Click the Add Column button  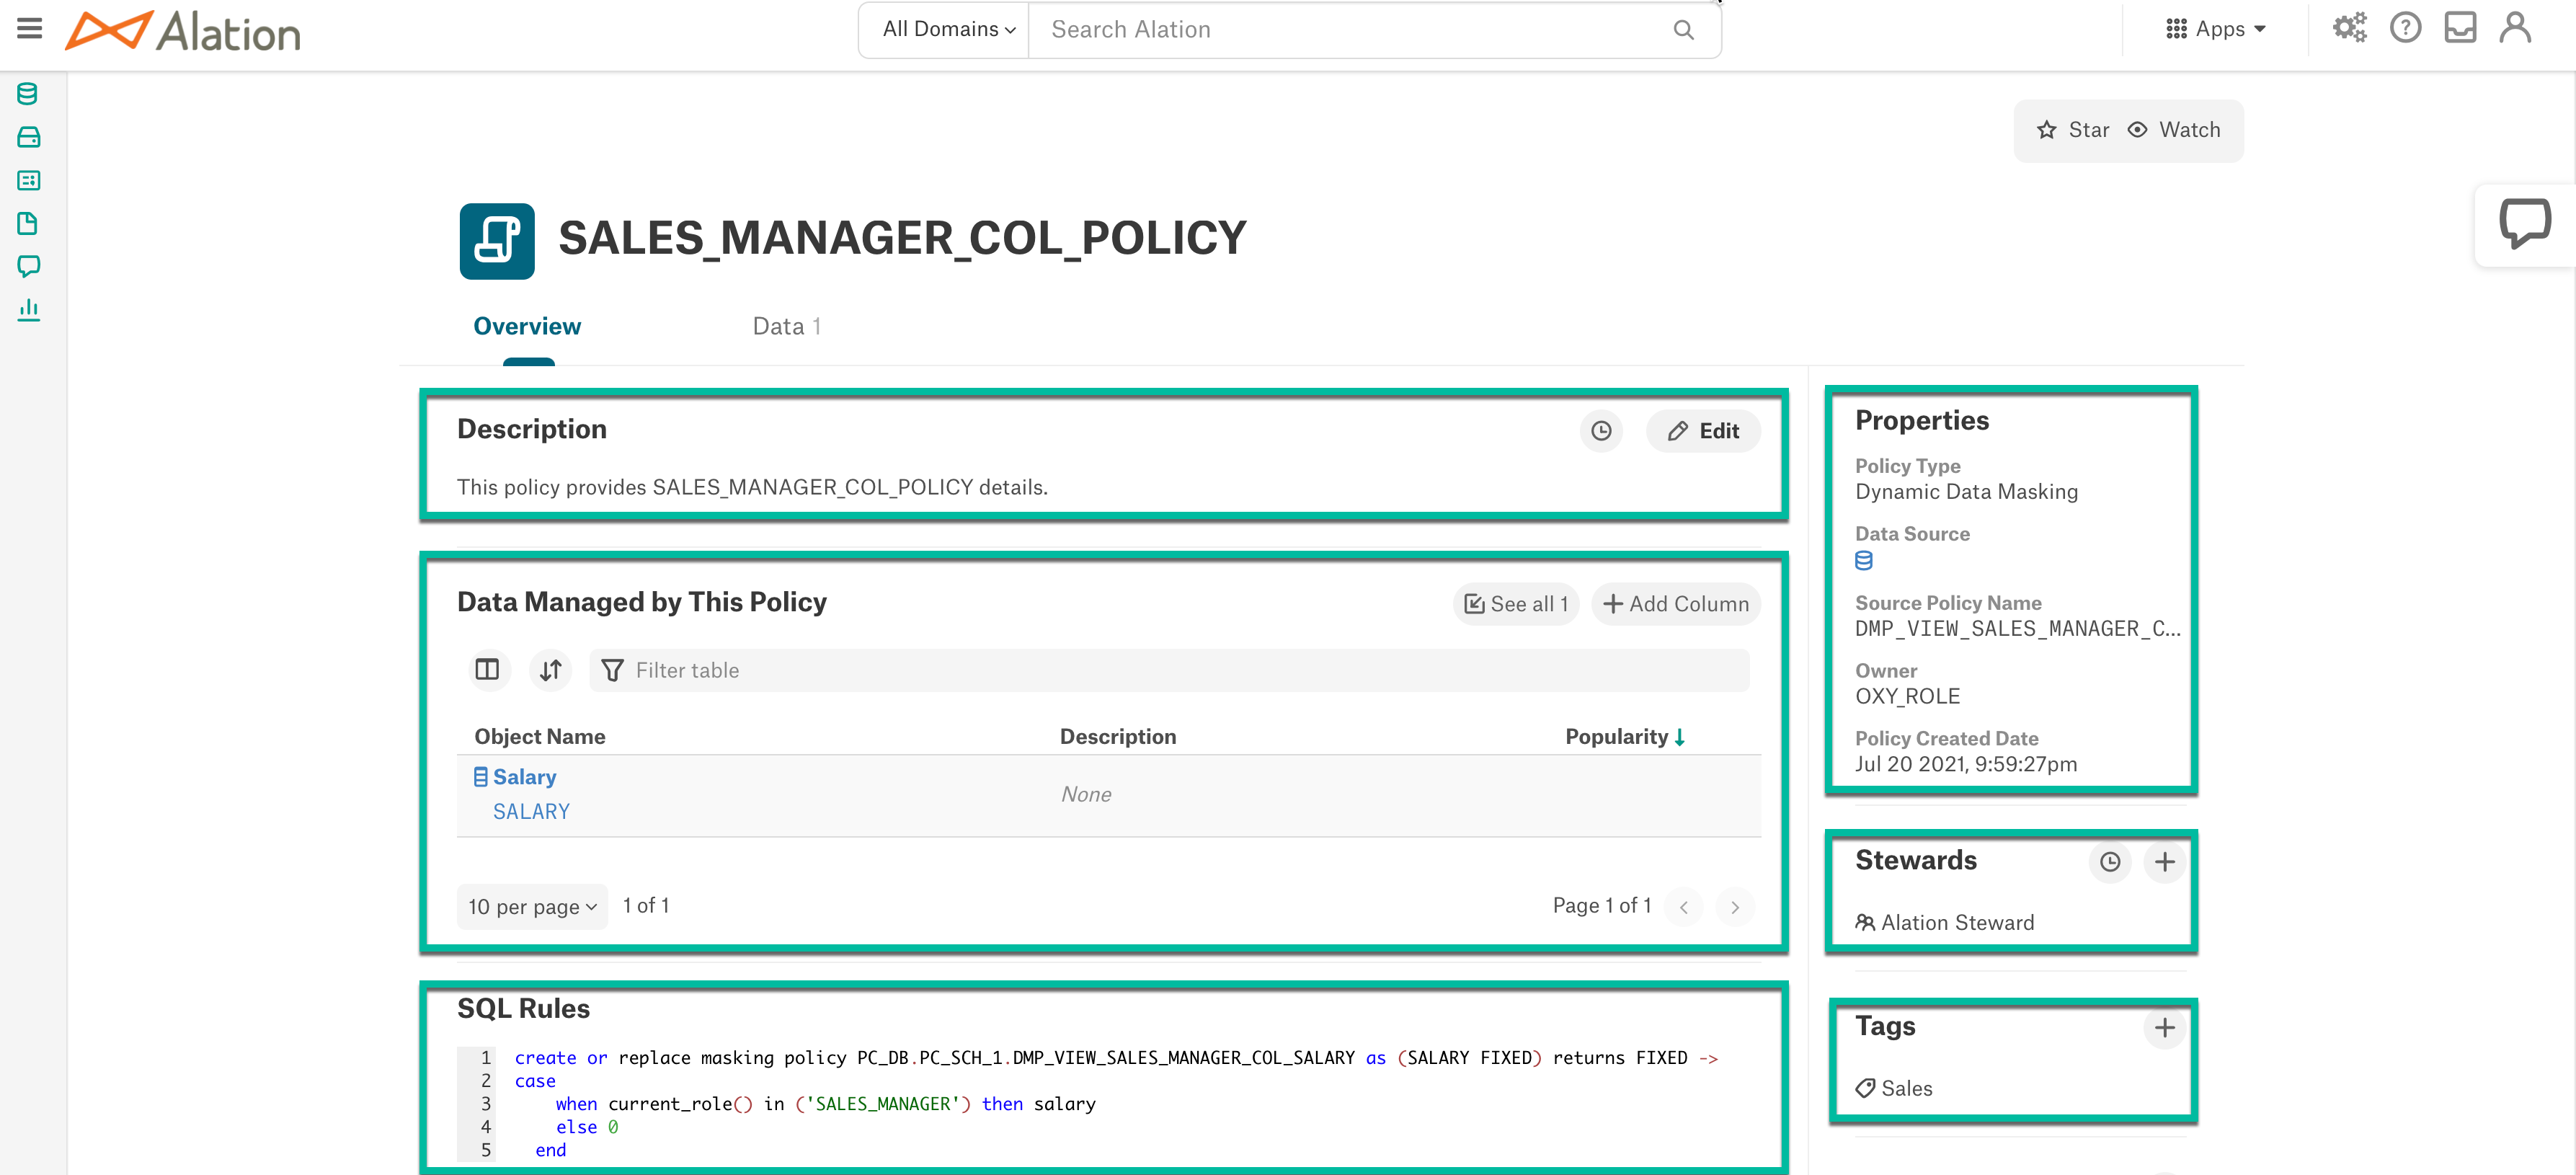(1675, 604)
